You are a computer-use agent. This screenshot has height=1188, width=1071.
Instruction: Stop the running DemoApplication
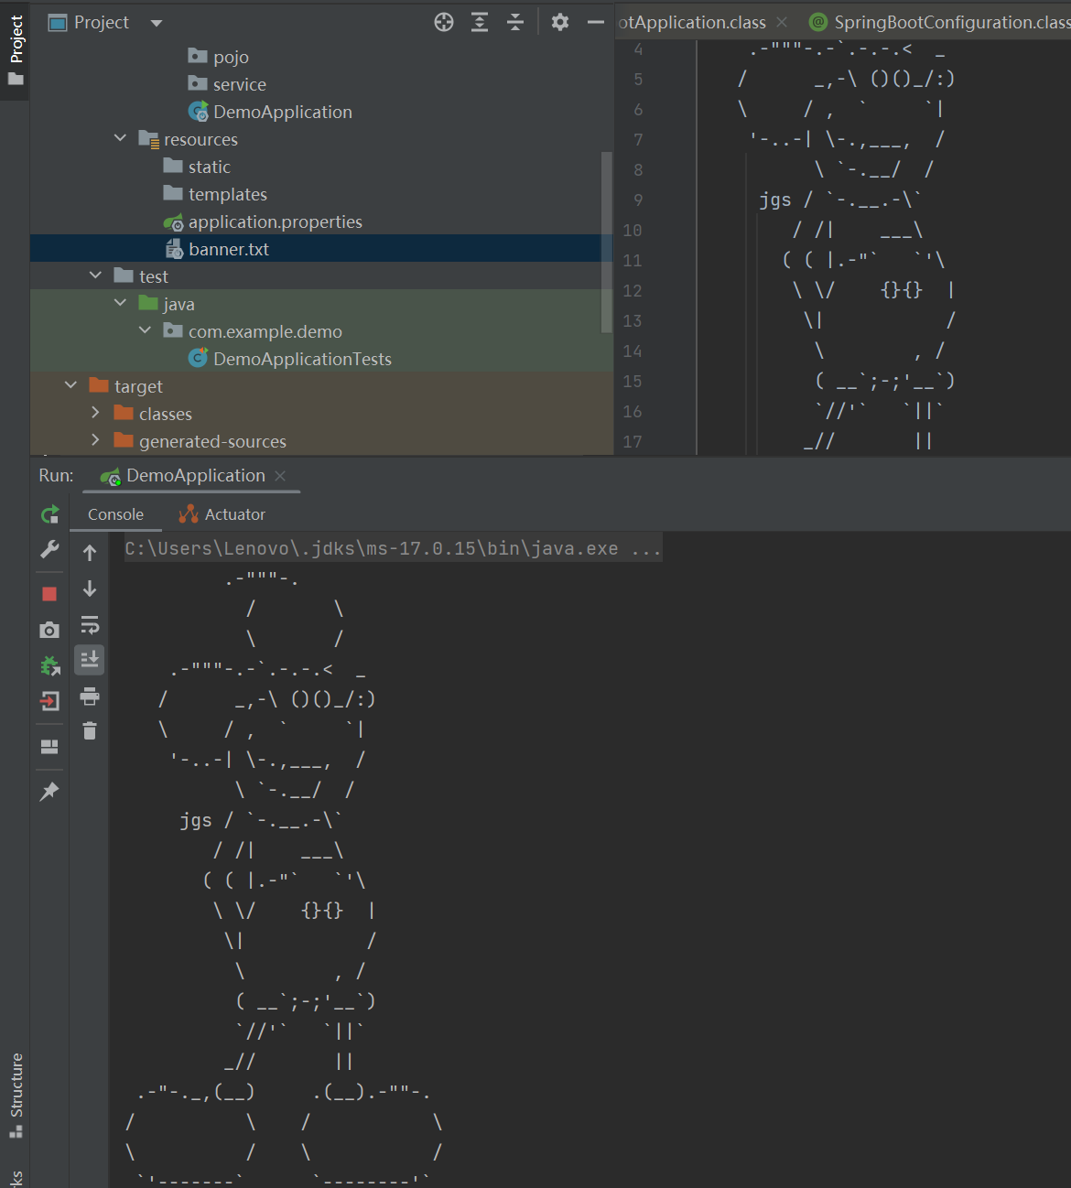point(49,594)
